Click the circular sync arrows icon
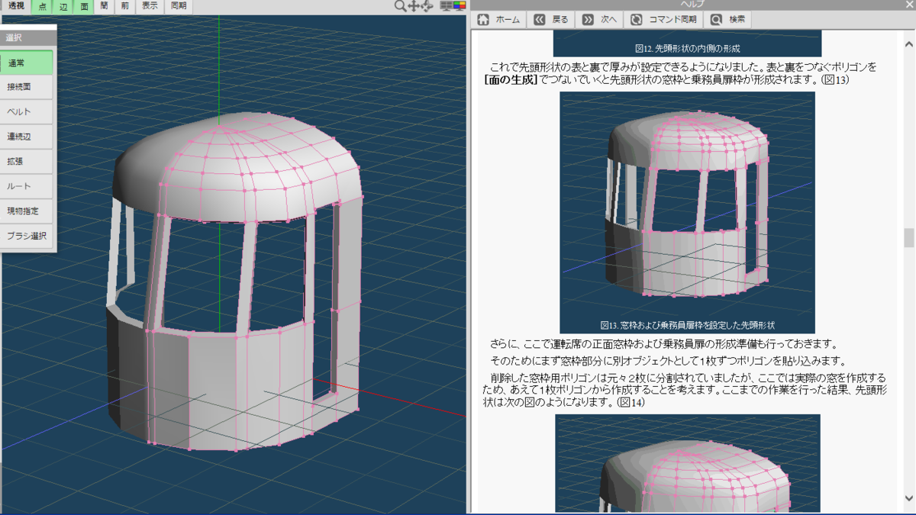 pyautogui.click(x=635, y=20)
